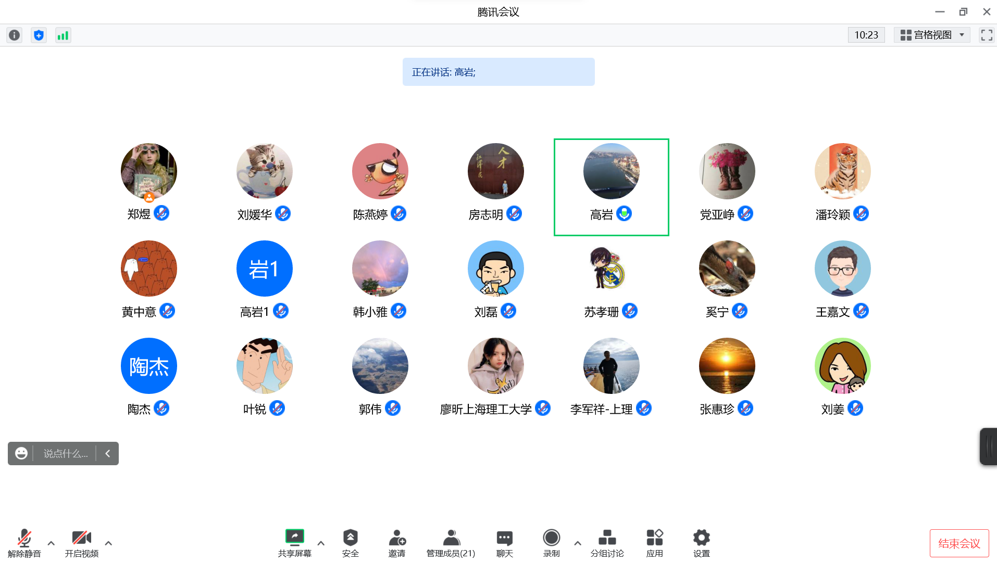Expand video options arrow beside 开启视频

[108, 543]
